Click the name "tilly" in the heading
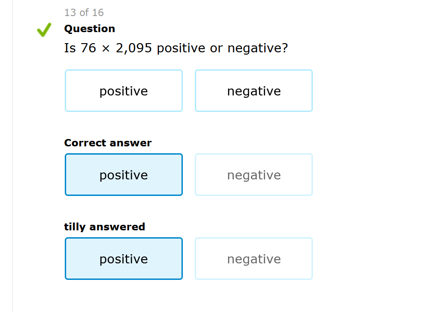Viewport: 447px width, 312px height. 75,227
